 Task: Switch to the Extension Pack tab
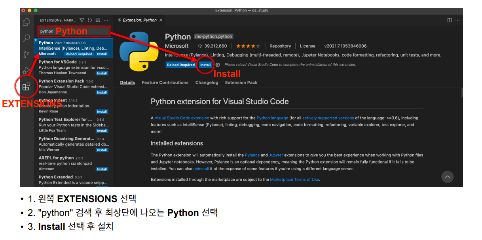(241, 82)
